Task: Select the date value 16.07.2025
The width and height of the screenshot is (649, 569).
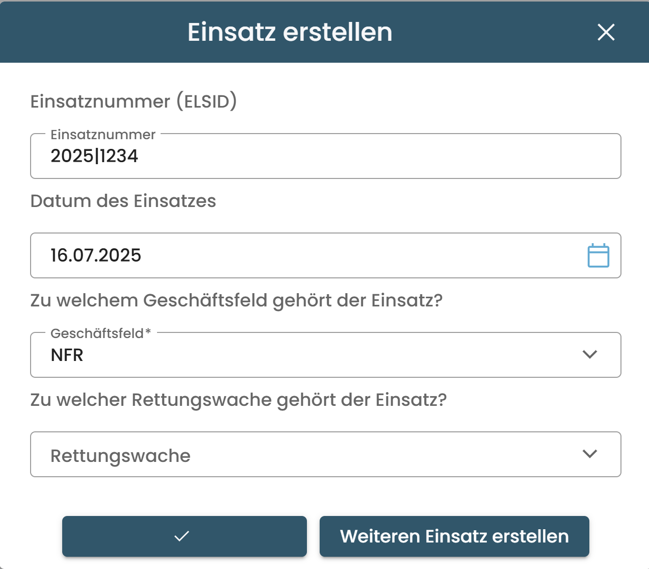Action: [x=96, y=255]
